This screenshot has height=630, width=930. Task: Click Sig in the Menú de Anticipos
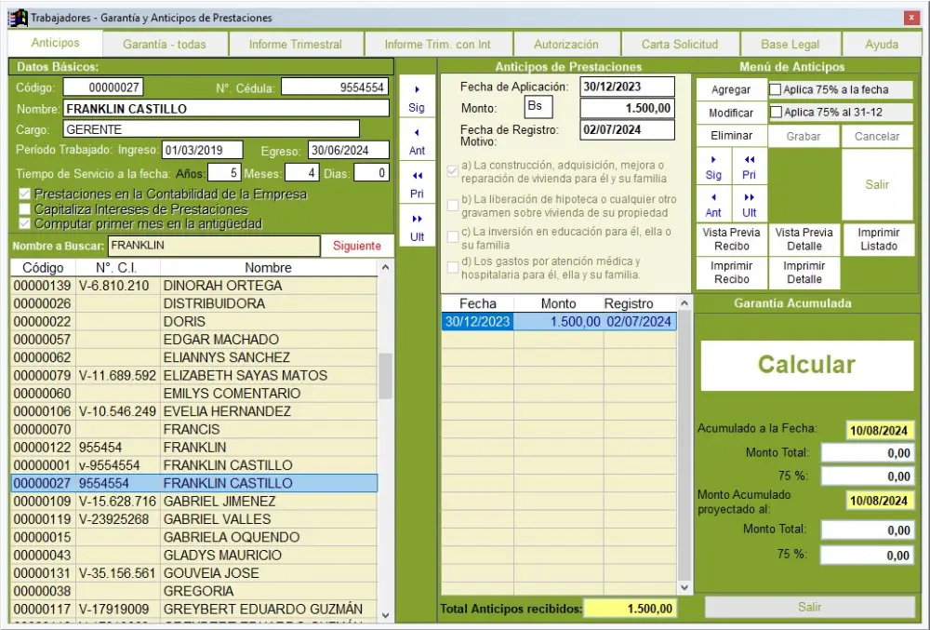coord(713,167)
